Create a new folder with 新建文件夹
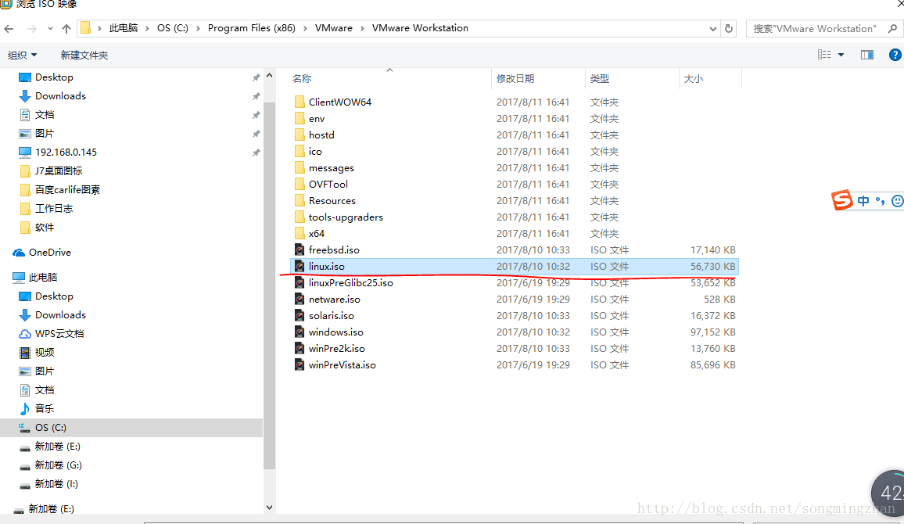 pyautogui.click(x=84, y=55)
